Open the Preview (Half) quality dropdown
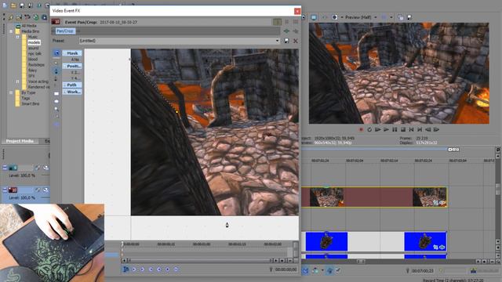502x282 pixels. [375, 17]
